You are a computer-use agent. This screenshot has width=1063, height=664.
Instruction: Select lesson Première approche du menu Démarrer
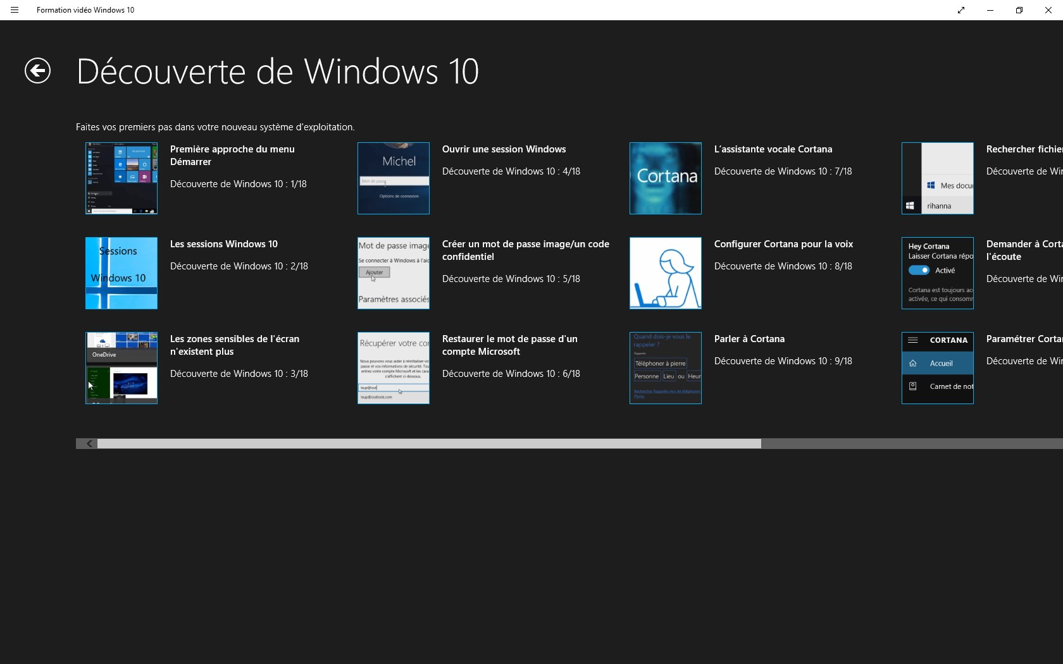pyautogui.click(x=232, y=156)
